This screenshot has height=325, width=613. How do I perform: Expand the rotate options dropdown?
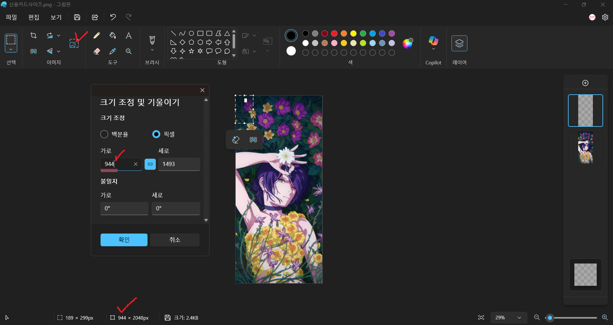click(58, 35)
